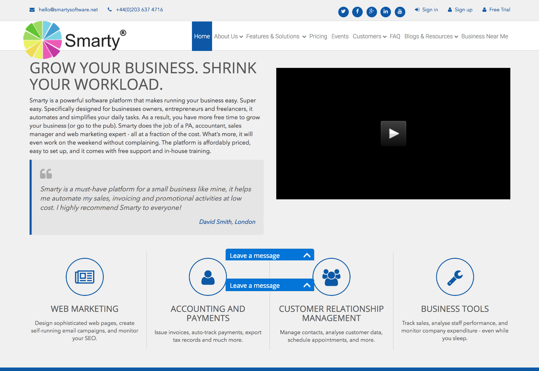The height and width of the screenshot is (371, 539).
Task: Expand the lower Leave a message widget
Action: [270, 285]
